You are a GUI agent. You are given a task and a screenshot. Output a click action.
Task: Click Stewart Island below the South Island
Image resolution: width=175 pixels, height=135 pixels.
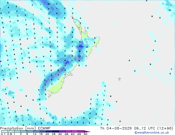[x=50, y=95]
